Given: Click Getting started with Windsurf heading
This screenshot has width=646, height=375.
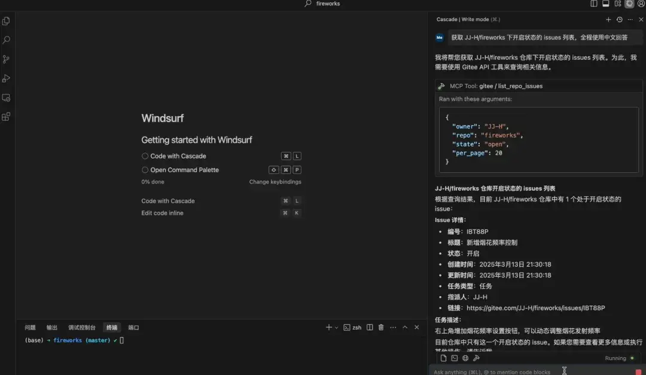Looking at the screenshot, I should tap(197, 140).
